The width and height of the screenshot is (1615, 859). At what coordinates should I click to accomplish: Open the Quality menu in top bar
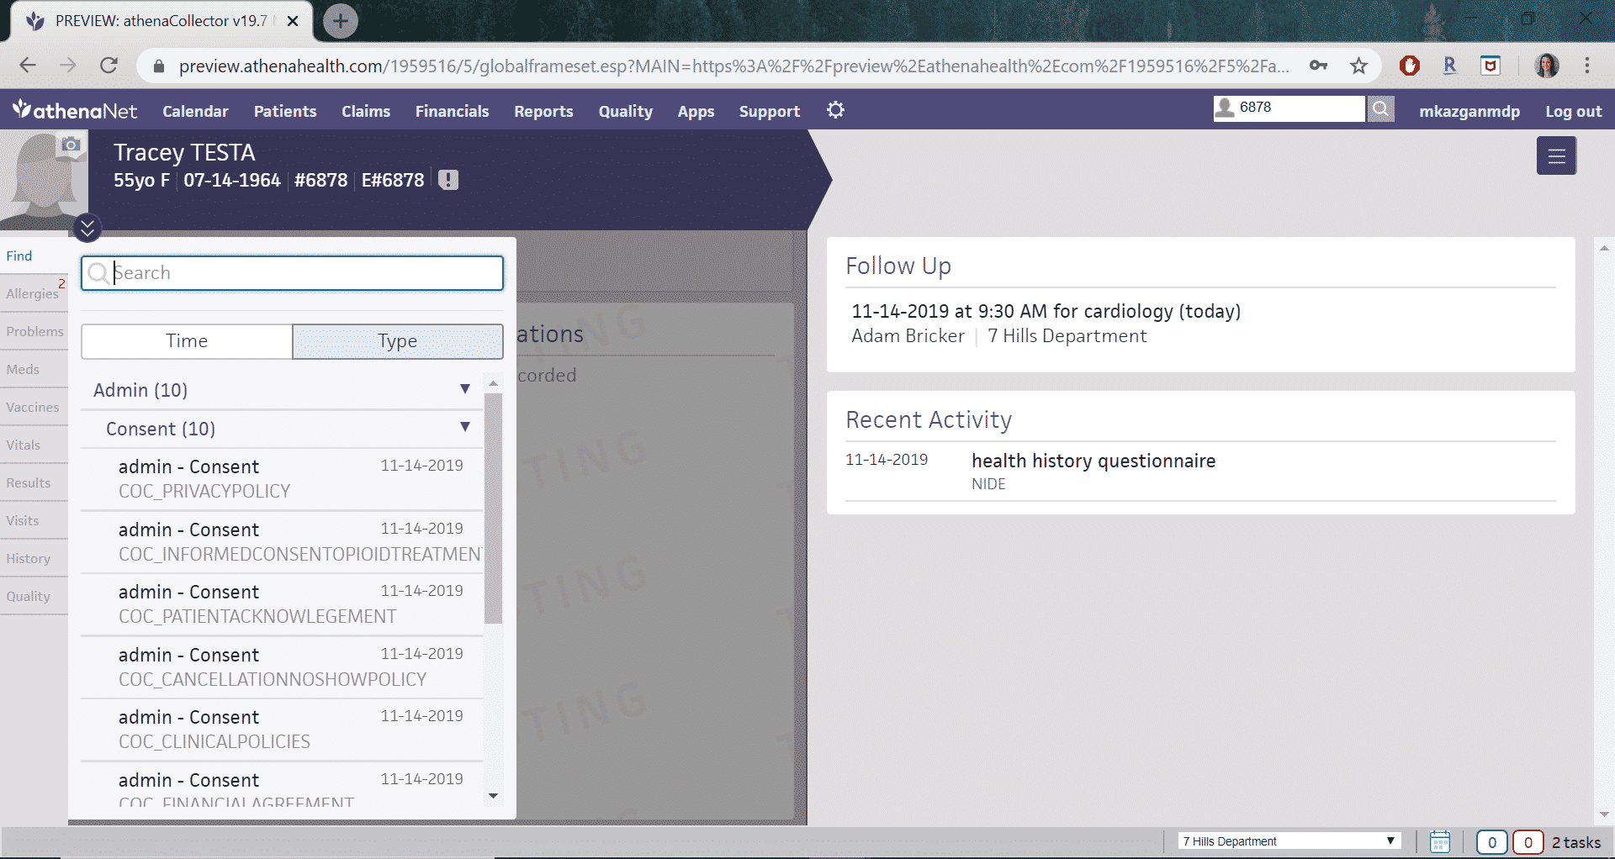pyautogui.click(x=625, y=111)
